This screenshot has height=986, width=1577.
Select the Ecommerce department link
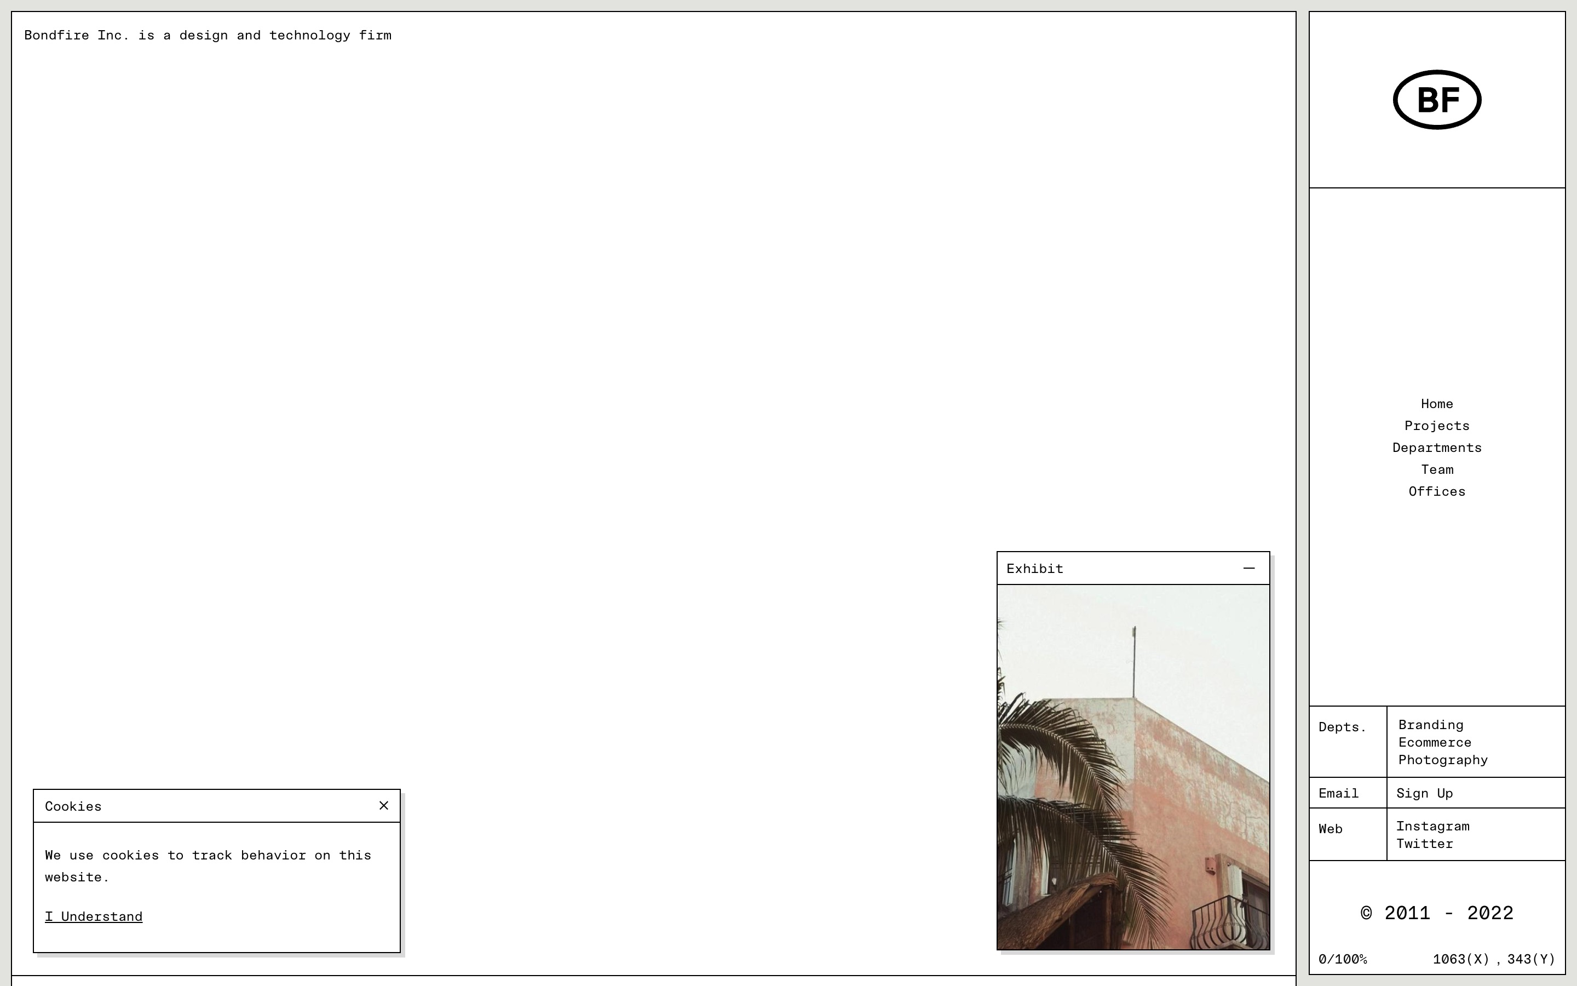pos(1434,743)
